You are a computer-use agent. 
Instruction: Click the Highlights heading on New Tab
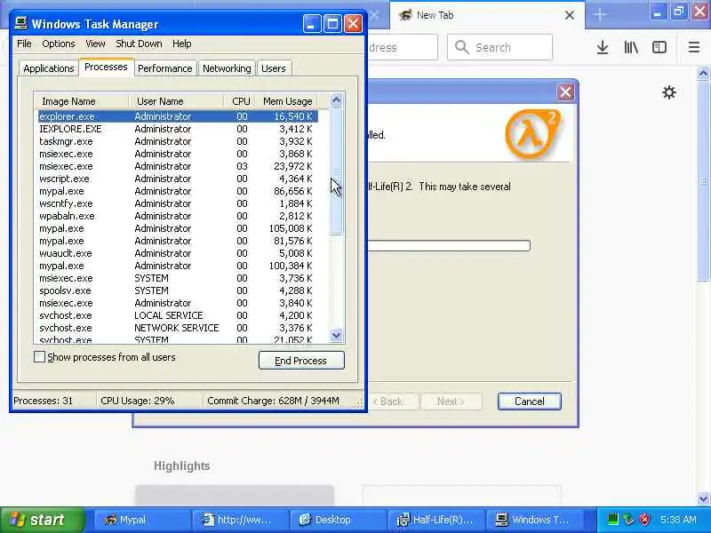tap(181, 465)
